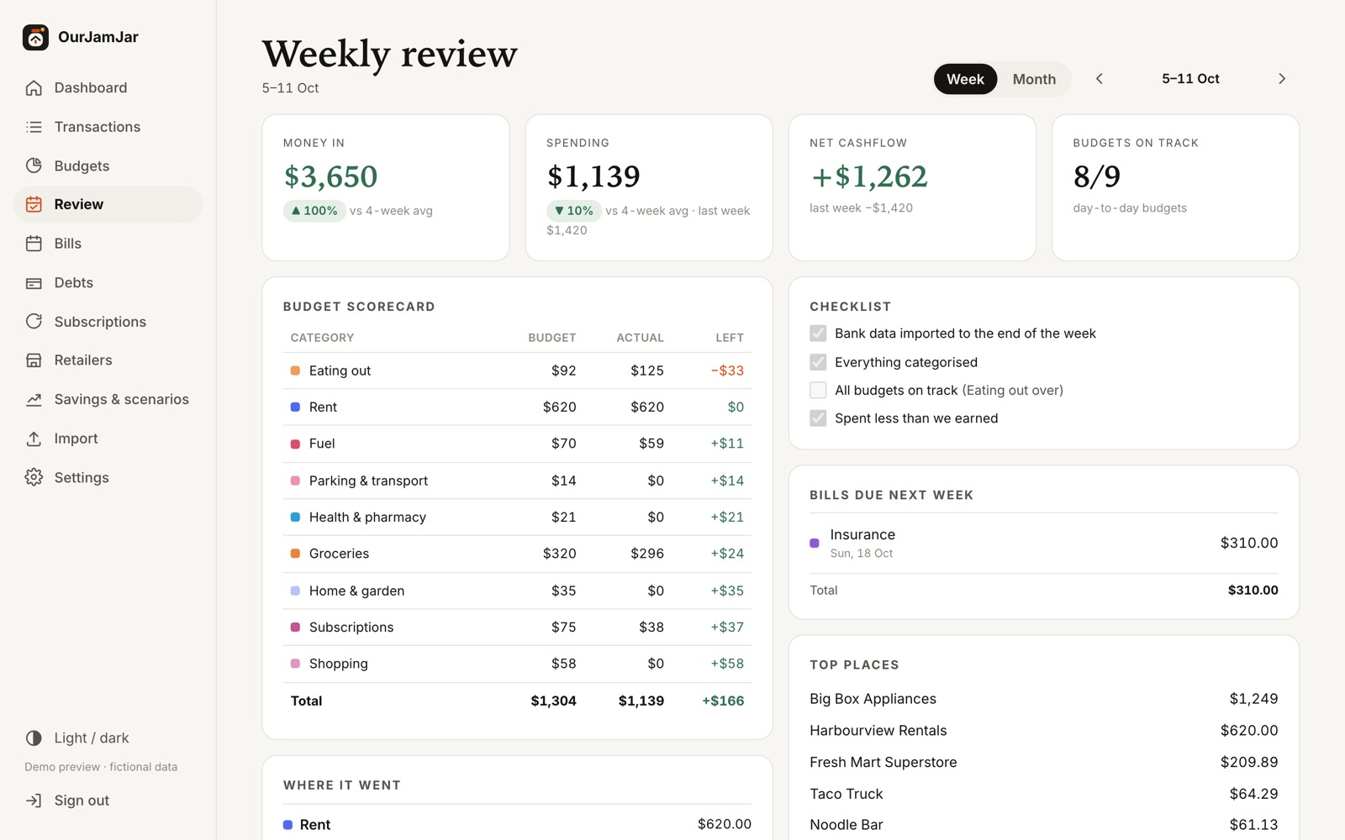Click the Insurance bill due Sun, 18 Oct

(1043, 543)
